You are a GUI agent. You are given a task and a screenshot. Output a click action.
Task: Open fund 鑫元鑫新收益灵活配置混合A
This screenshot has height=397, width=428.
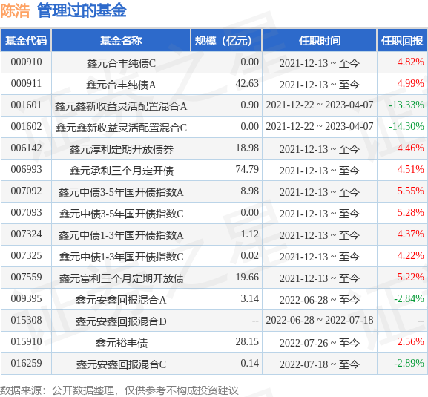(121, 106)
